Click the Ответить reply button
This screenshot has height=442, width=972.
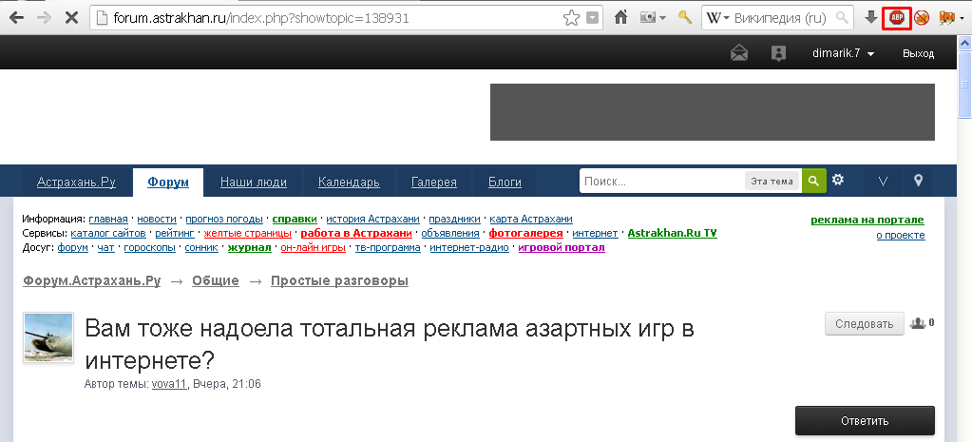tap(865, 421)
